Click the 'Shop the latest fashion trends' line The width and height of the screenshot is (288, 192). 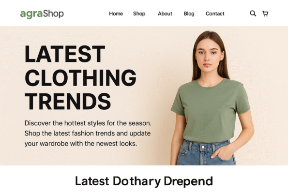click(x=88, y=133)
